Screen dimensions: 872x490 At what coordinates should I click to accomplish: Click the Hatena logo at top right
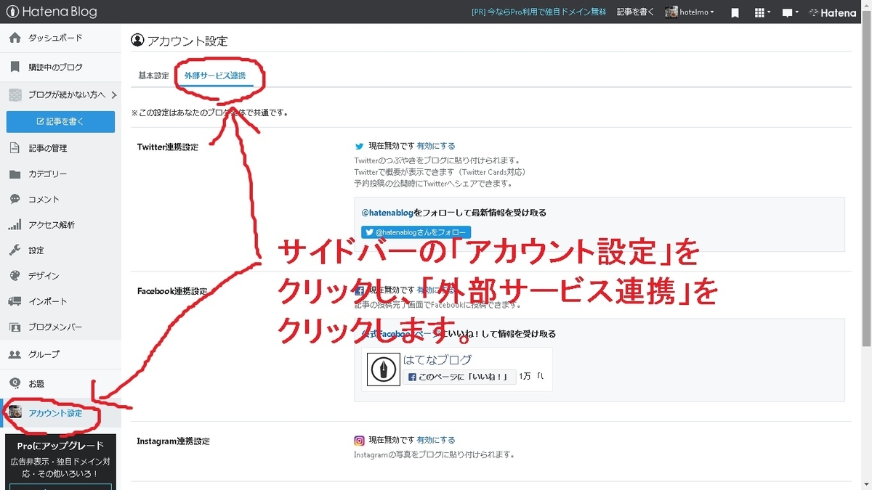833,12
